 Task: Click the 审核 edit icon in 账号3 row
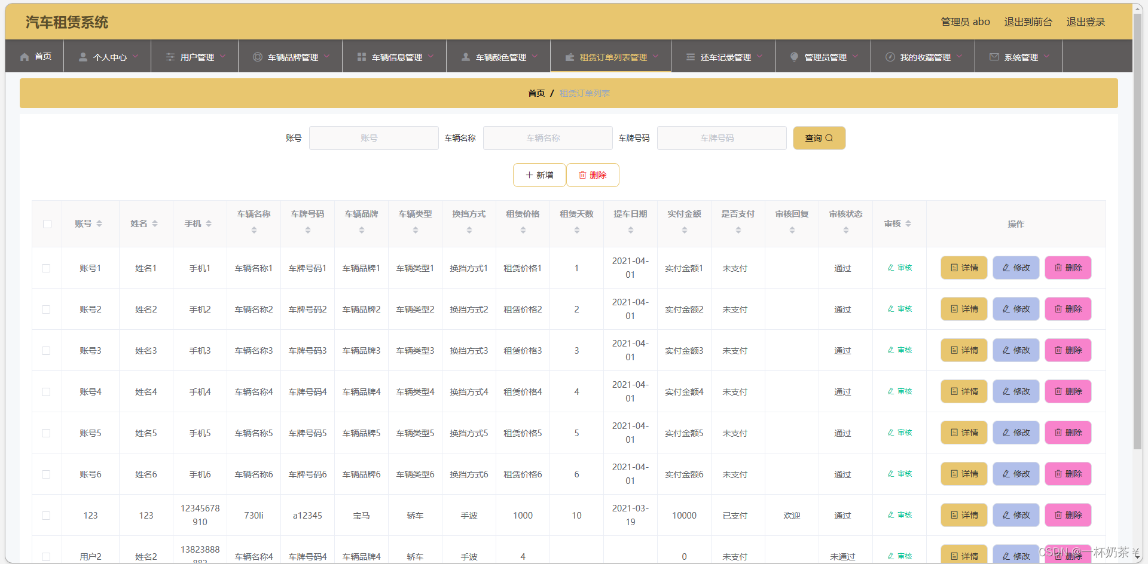click(891, 350)
